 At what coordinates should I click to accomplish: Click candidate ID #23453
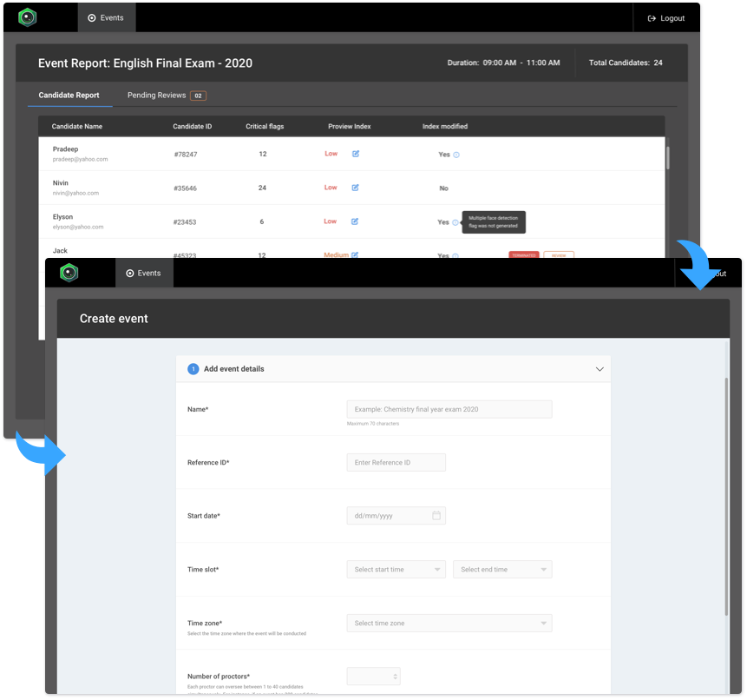185,221
